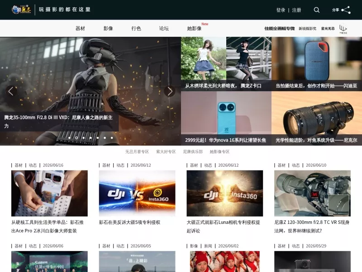362x272 pixels.
Task: Click the date 2026/06/16
Action: 53,165
